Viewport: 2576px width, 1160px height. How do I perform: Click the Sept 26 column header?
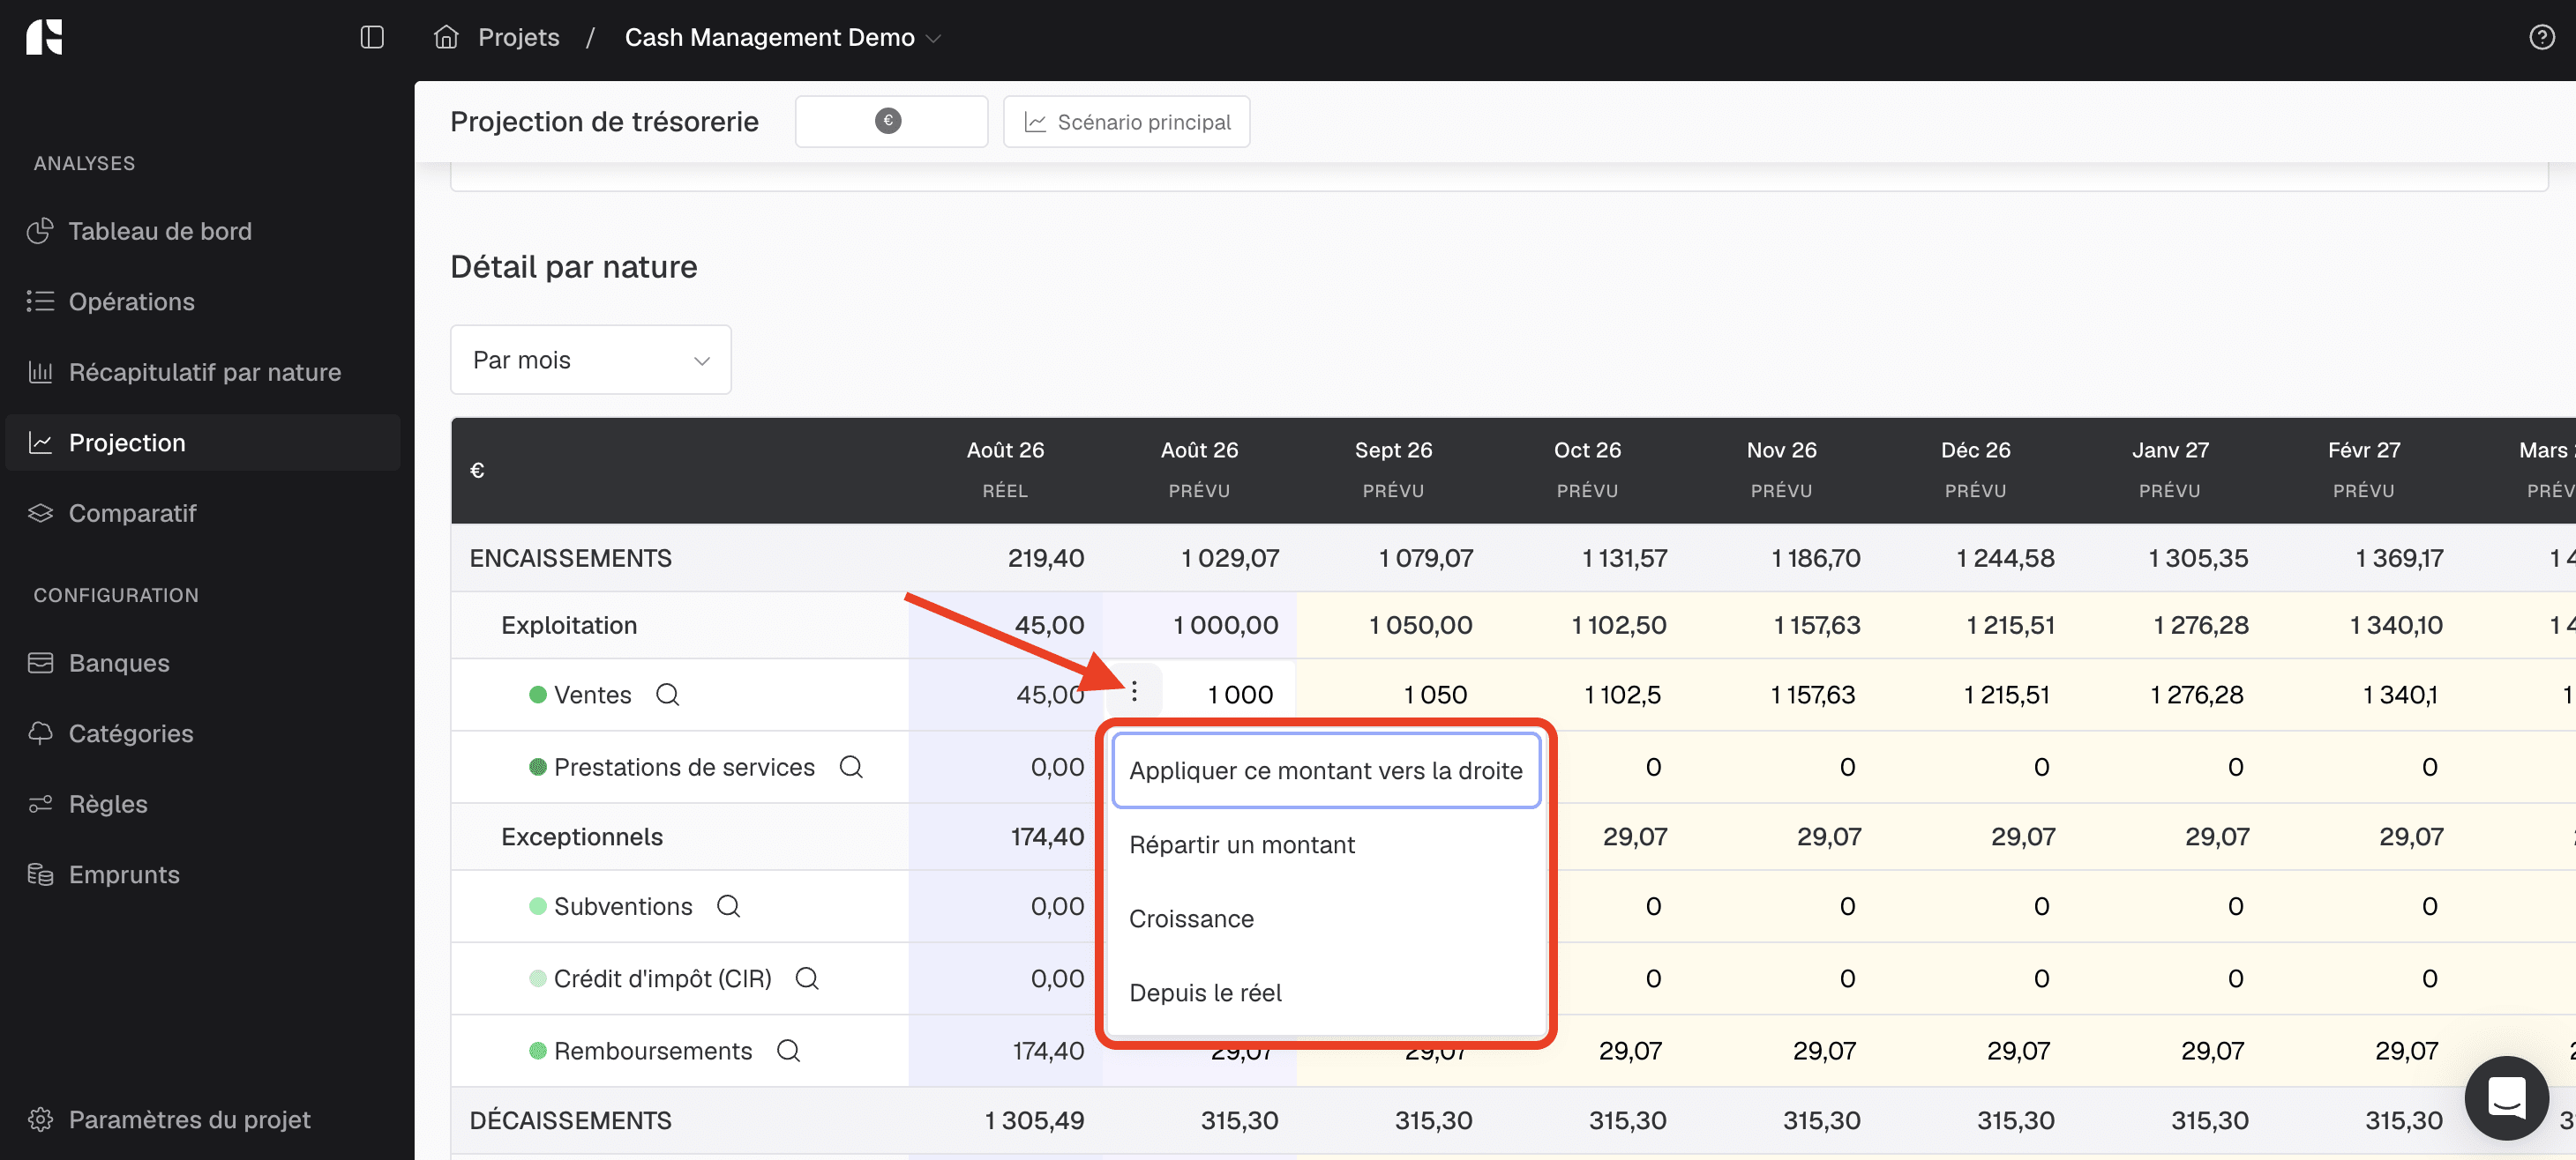(1393, 469)
